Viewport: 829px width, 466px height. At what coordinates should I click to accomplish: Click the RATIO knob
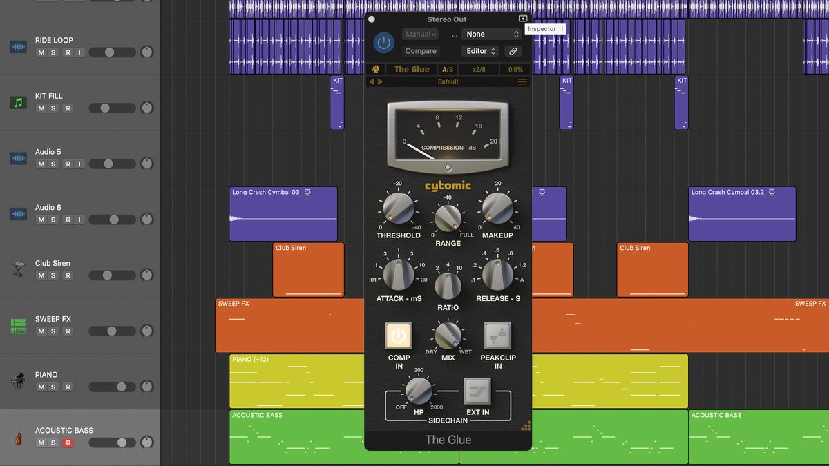[x=448, y=285]
